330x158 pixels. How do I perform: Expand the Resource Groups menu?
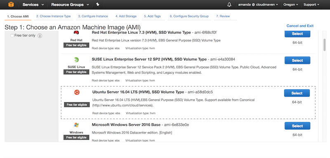70,5
